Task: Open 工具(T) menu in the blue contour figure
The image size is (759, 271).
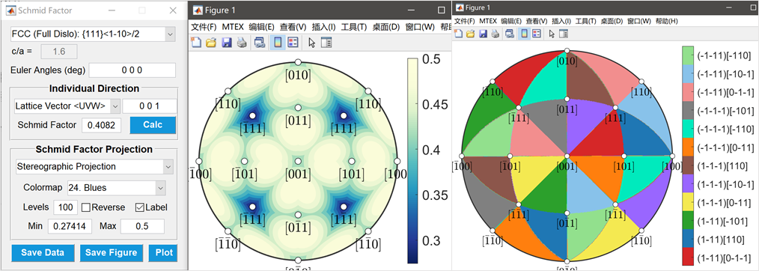Action: [x=354, y=27]
